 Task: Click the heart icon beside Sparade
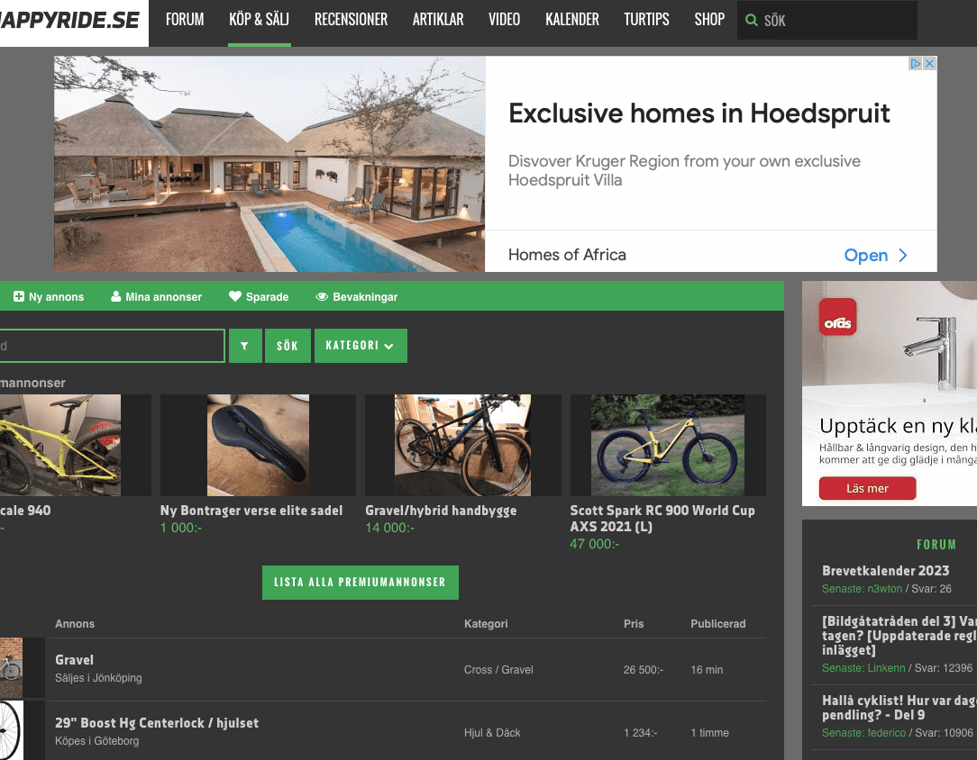235,296
